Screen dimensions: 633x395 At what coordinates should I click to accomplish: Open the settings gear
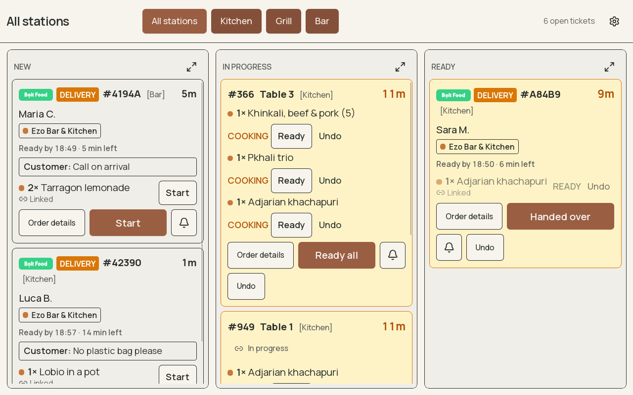pos(614,21)
